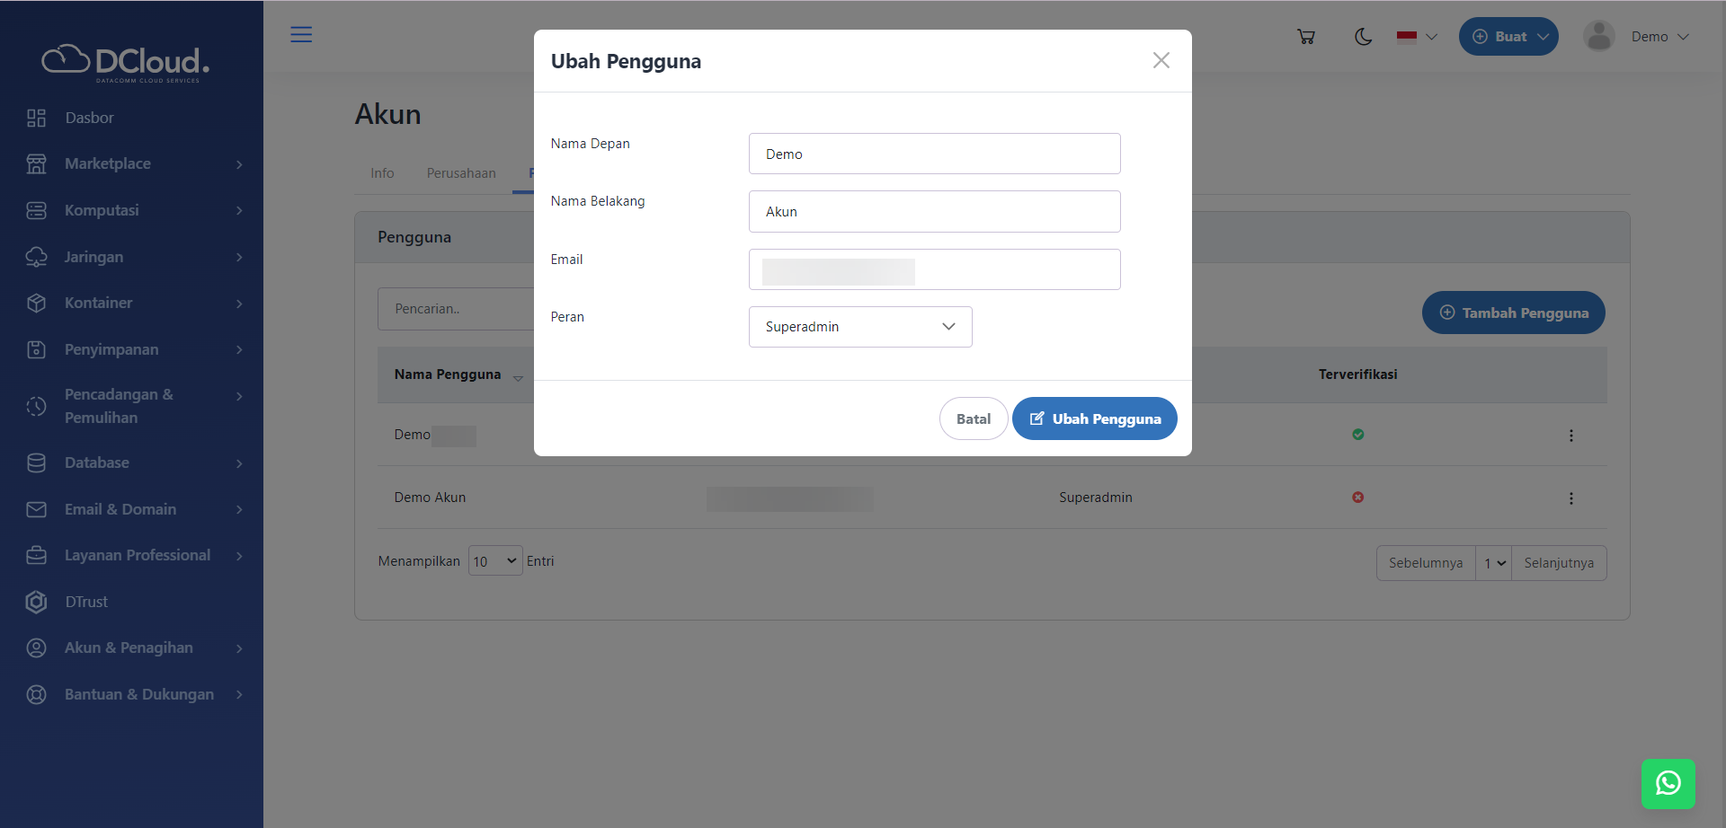The image size is (1726, 828).
Task: Switch to the Perusahaan tab
Action: tap(460, 173)
